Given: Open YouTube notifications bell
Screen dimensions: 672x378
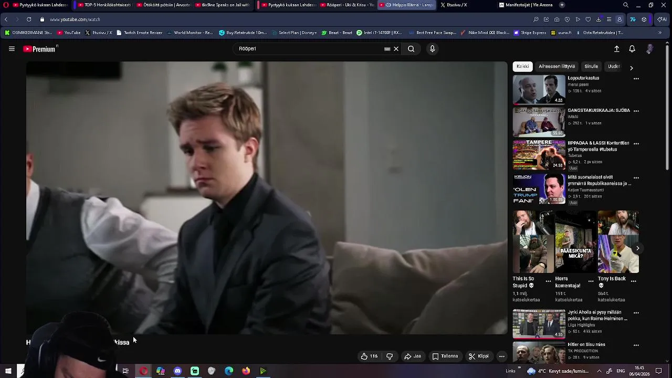Looking at the screenshot, I should (632, 49).
